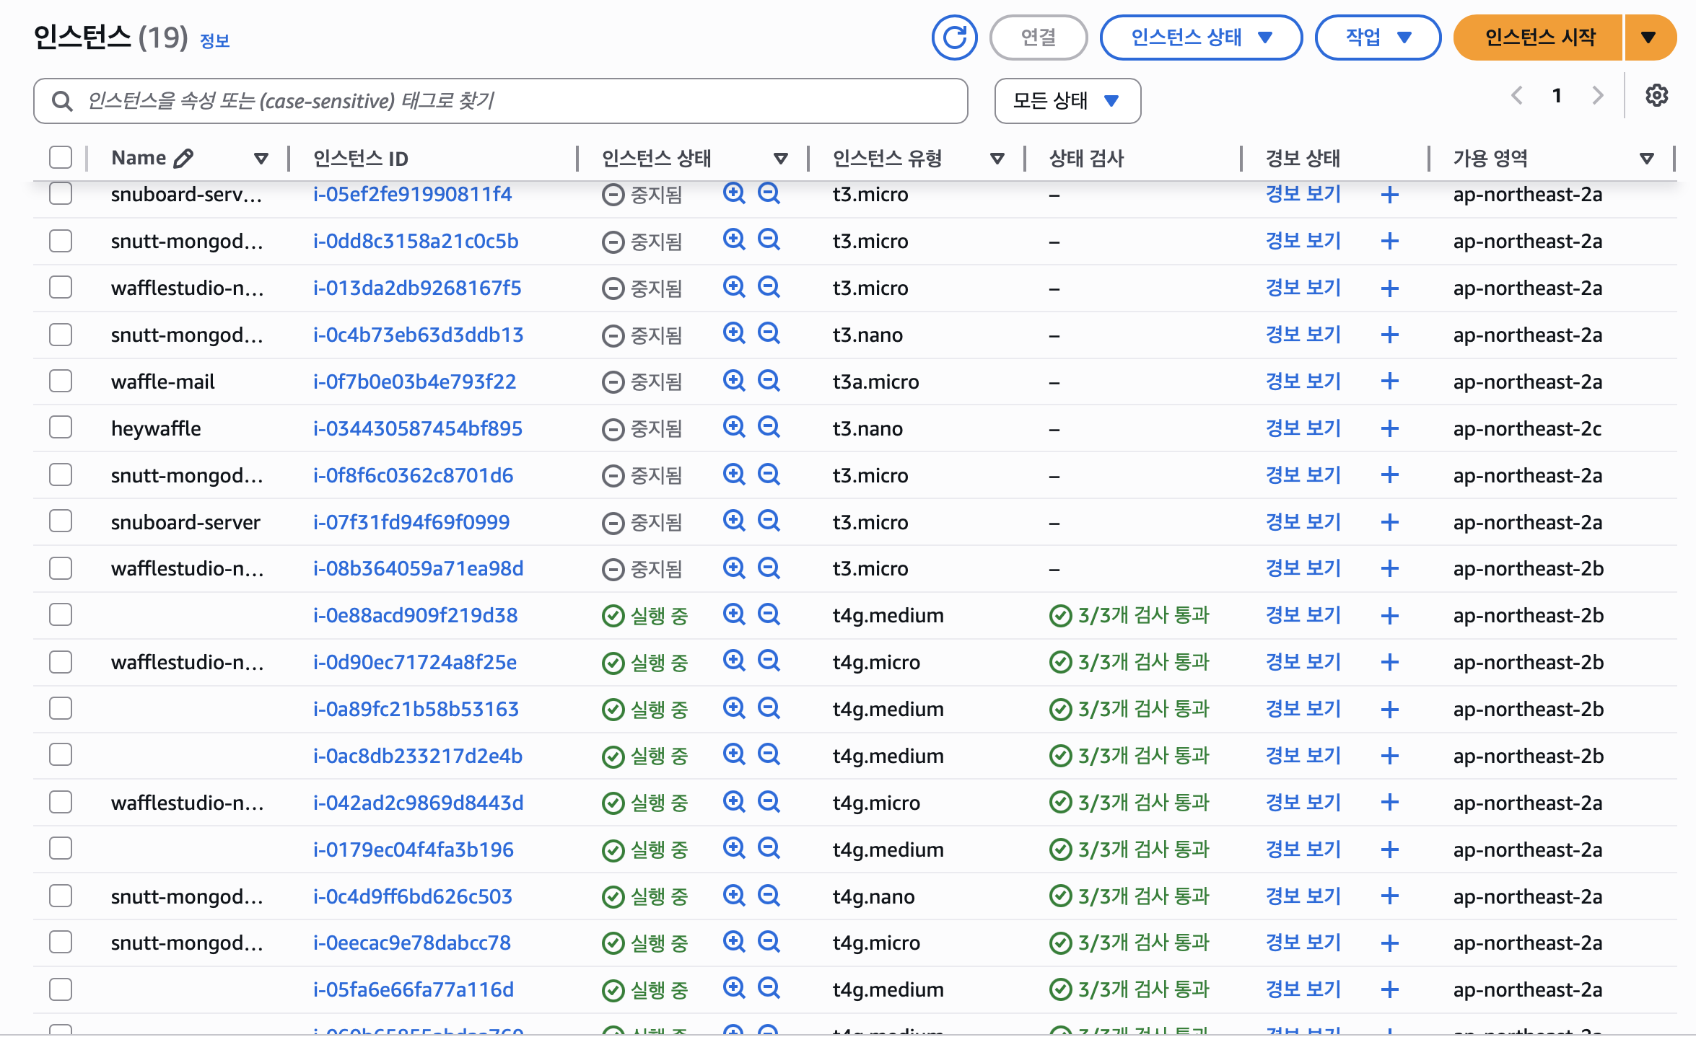Click the zoom-in filter icon in waffle-mail row
This screenshot has width=1696, height=1037.
[x=734, y=380]
